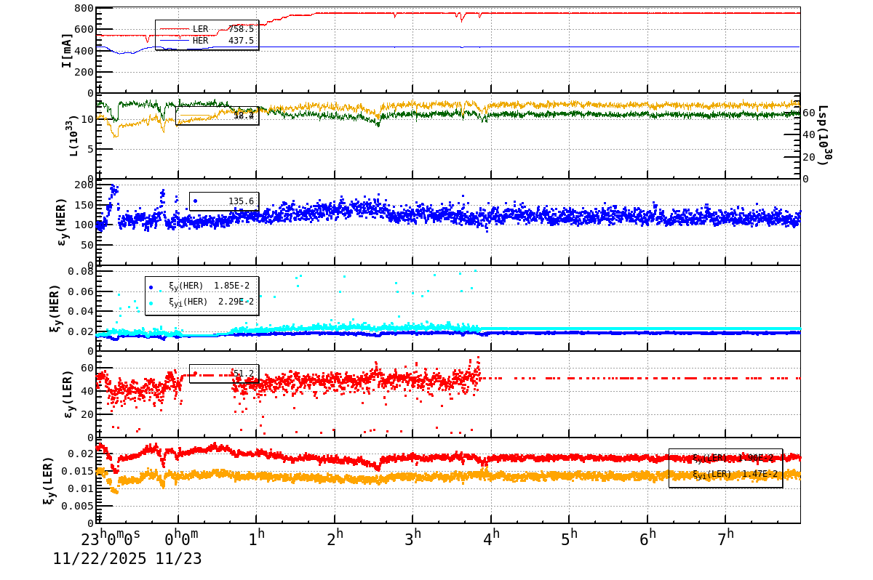Click the 4h time tick label
The image size is (873, 580).
click(x=491, y=539)
